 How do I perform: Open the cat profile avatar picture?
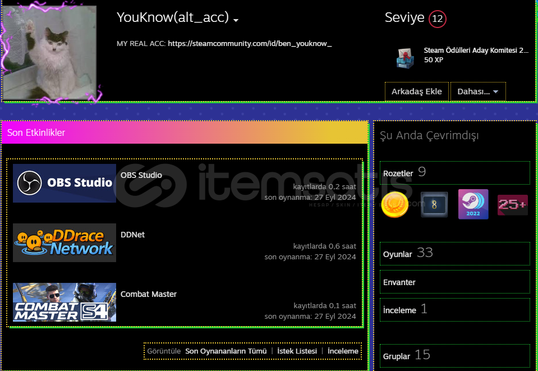[50, 53]
